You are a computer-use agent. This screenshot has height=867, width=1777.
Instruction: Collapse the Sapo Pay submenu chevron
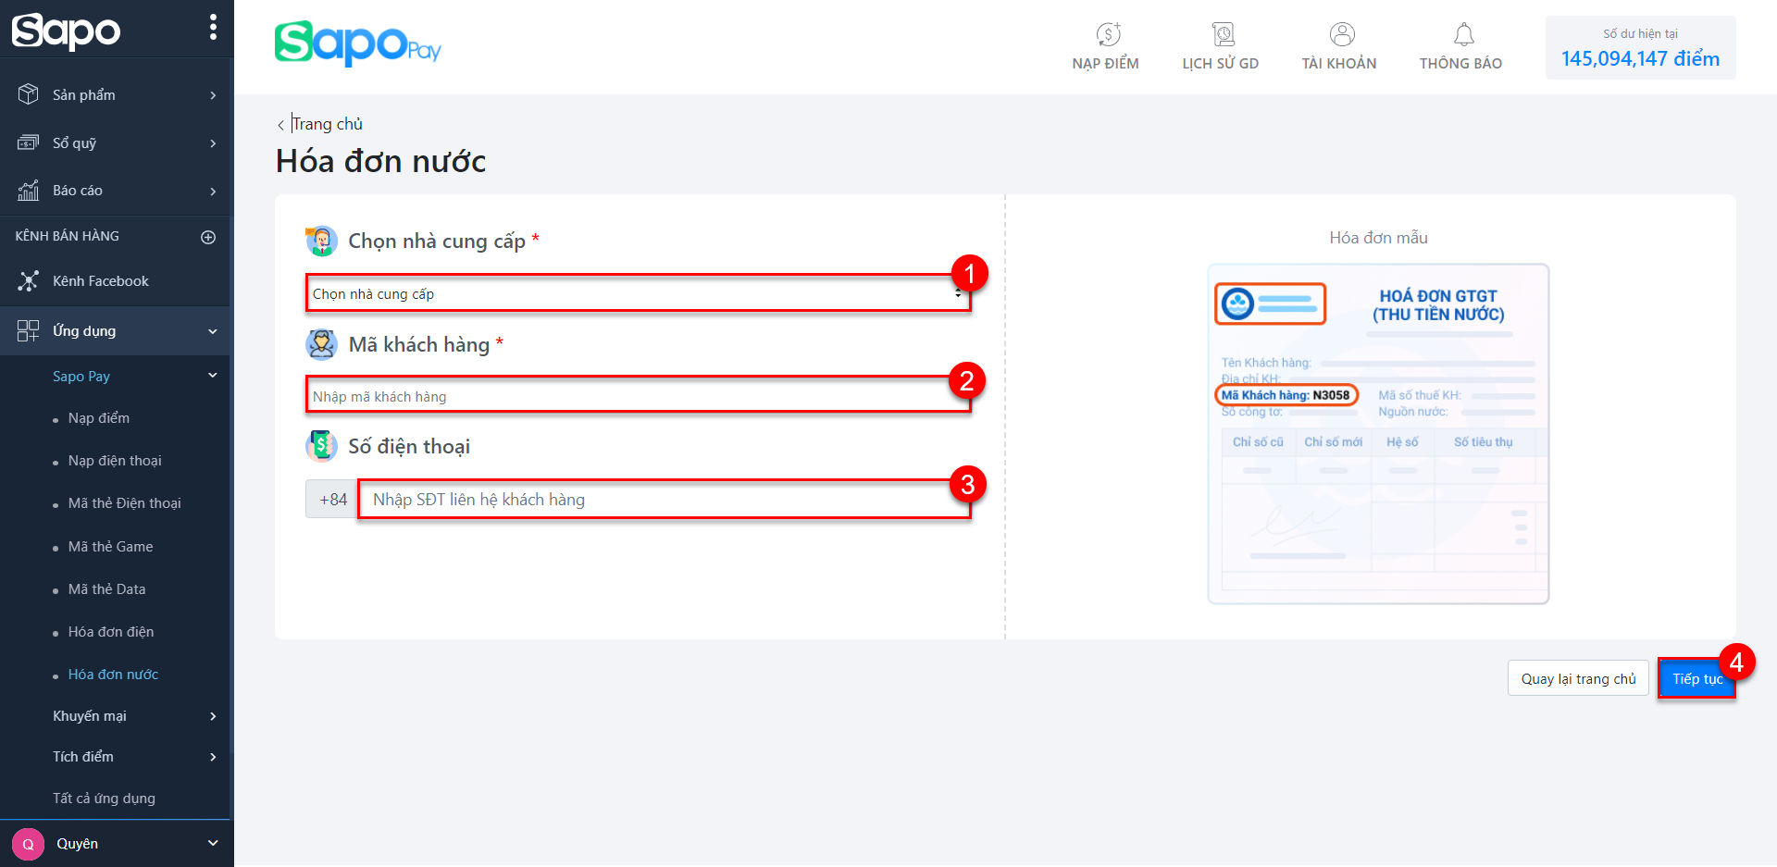213,375
